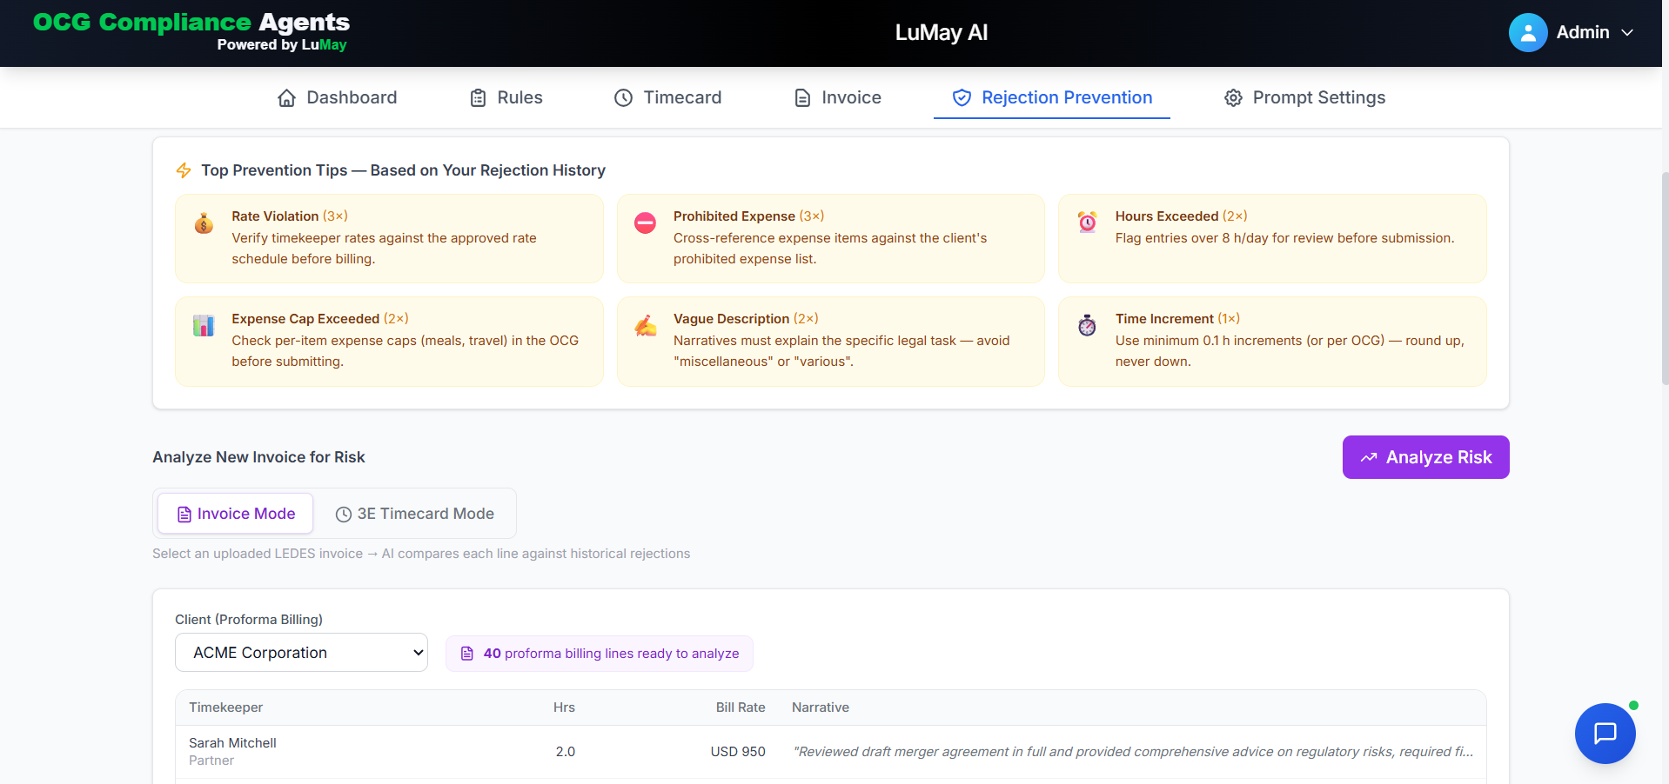This screenshot has width=1669, height=784.
Task: Click the trend arrow icon in Analyze Risk
Action: click(x=1369, y=457)
